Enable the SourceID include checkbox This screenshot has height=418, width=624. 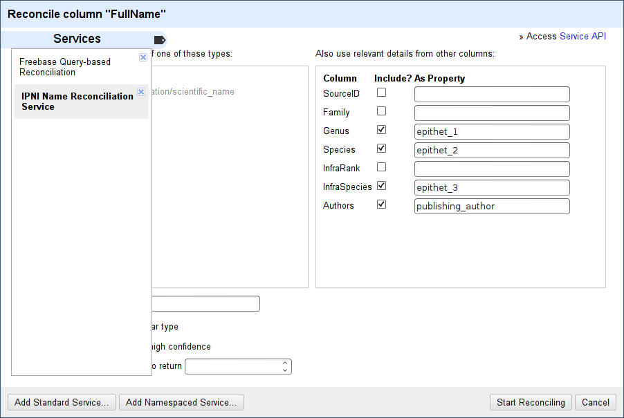[x=381, y=93]
